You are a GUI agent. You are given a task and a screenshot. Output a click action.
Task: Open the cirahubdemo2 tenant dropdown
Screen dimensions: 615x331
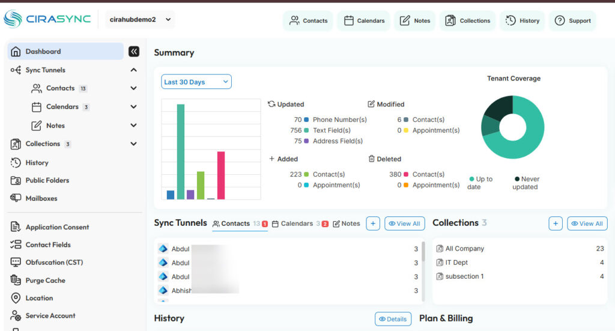click(140, 19)
